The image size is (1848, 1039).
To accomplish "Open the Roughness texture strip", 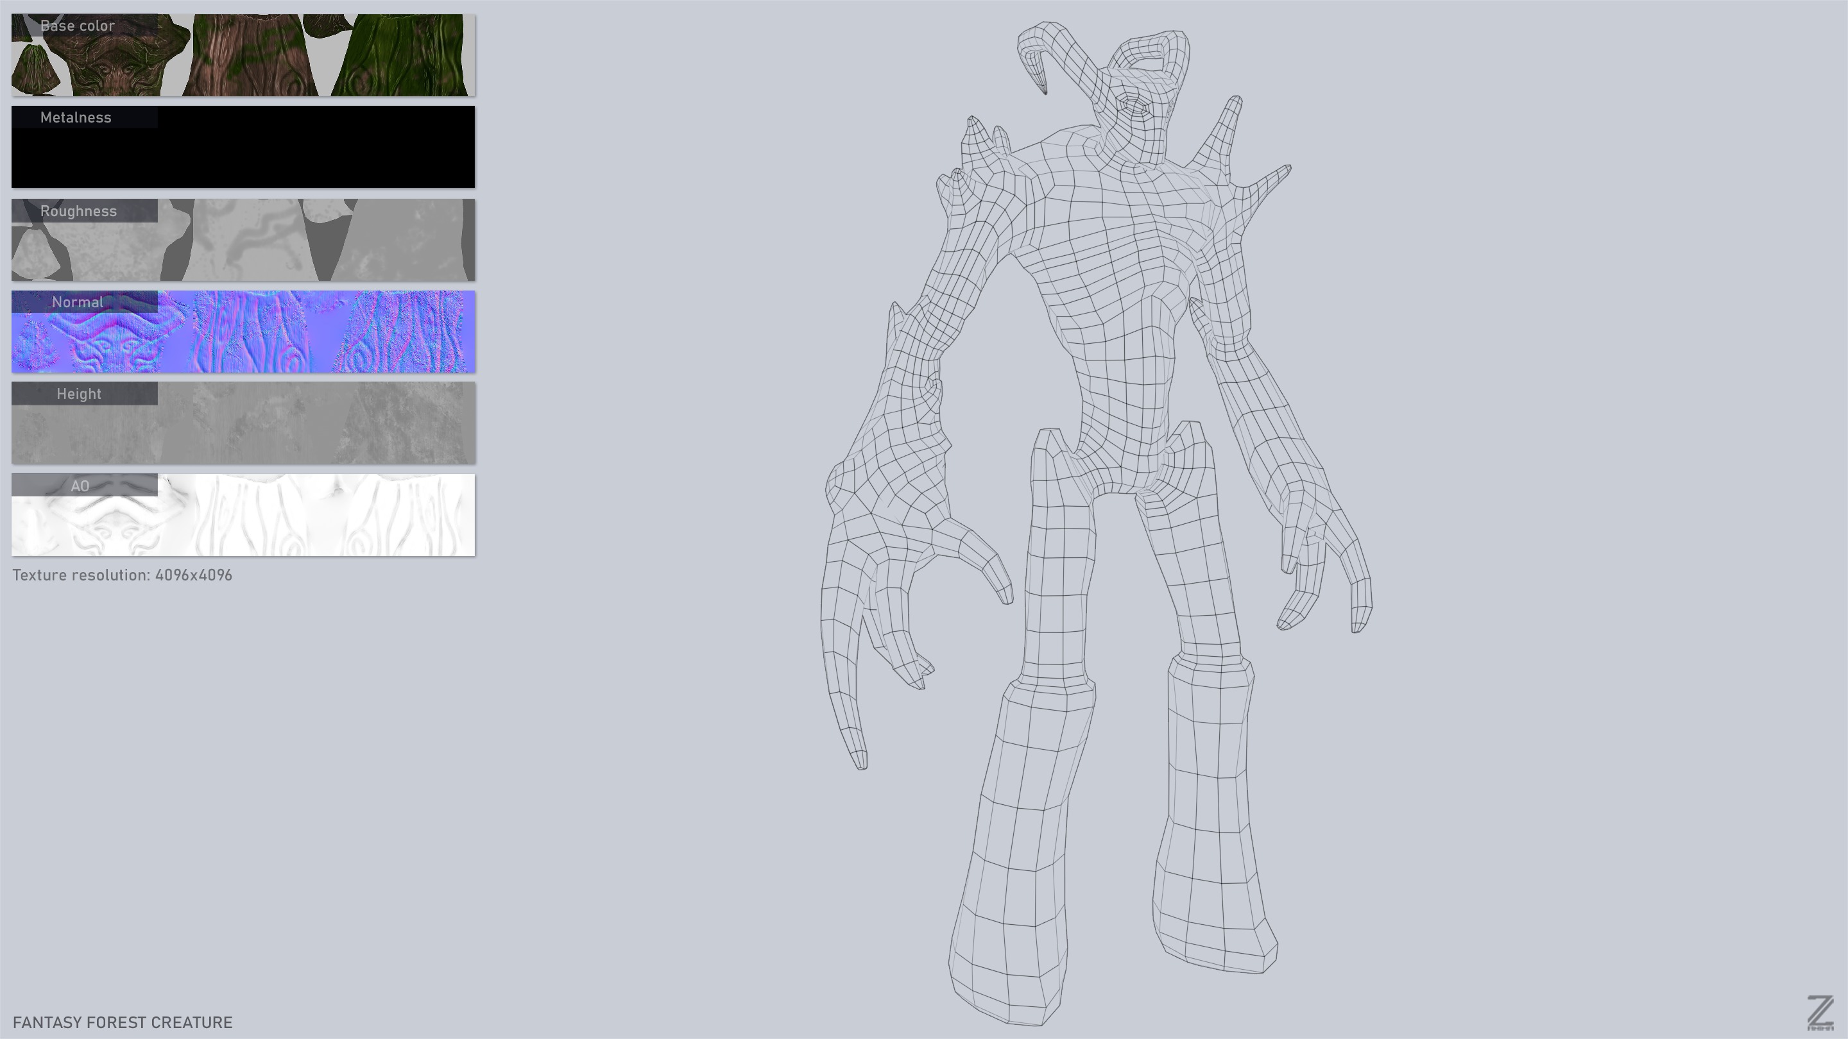I will [243, 239].
